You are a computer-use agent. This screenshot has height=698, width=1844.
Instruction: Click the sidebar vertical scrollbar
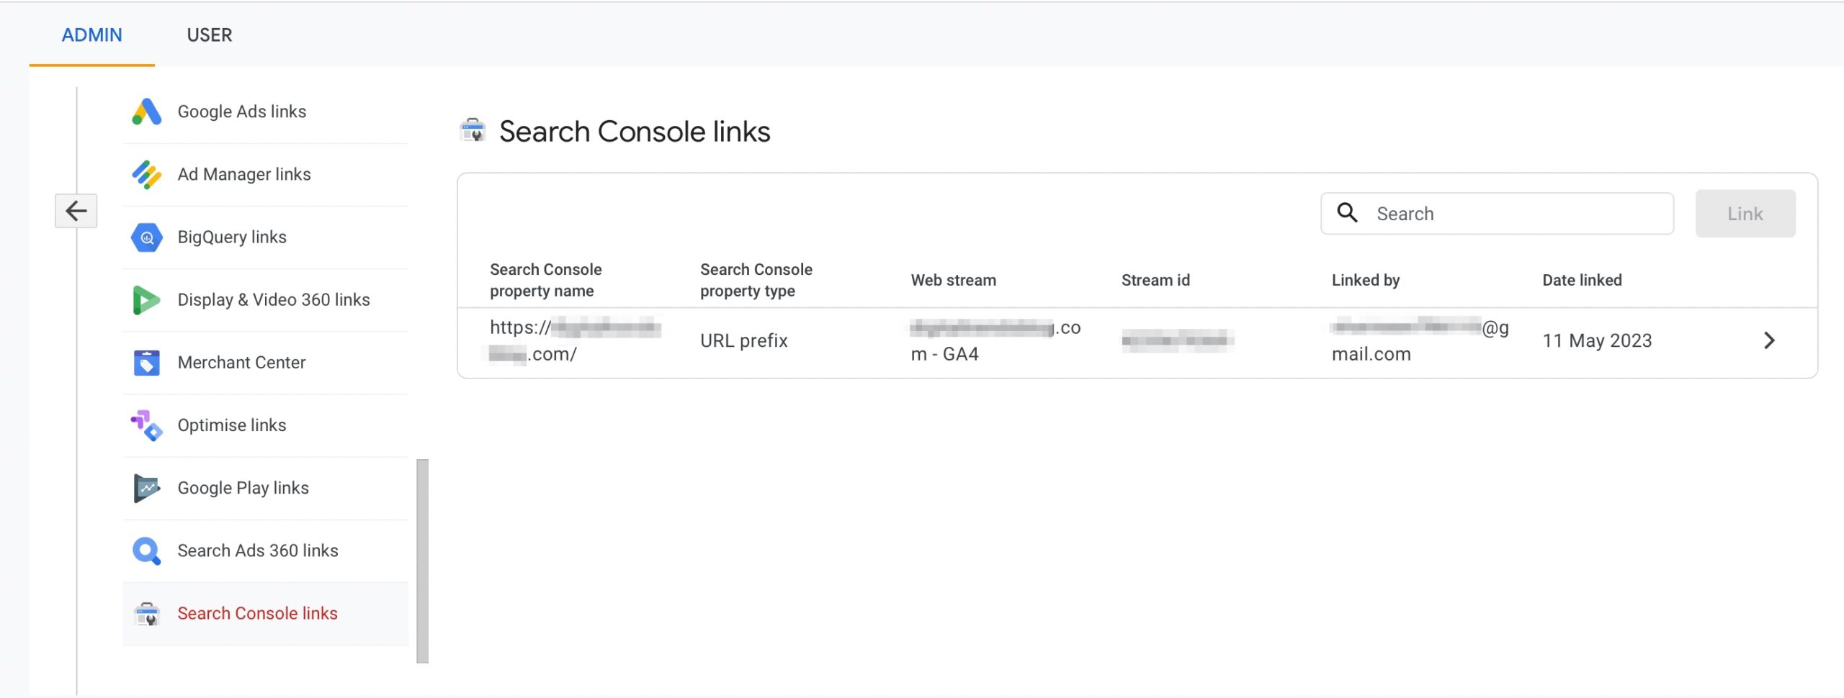423,561
